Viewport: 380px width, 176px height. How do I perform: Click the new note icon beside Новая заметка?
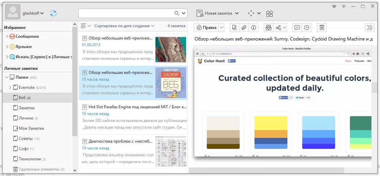click(200, 13)
